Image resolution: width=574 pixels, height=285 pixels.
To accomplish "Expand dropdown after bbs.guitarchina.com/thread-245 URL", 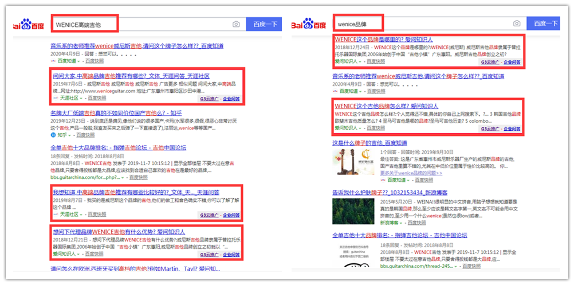I will (456, 267).
